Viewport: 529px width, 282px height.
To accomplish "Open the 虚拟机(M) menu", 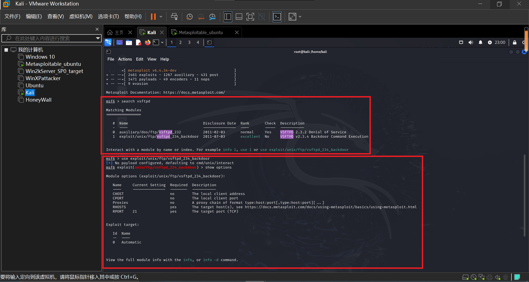I will click(81, 17).
